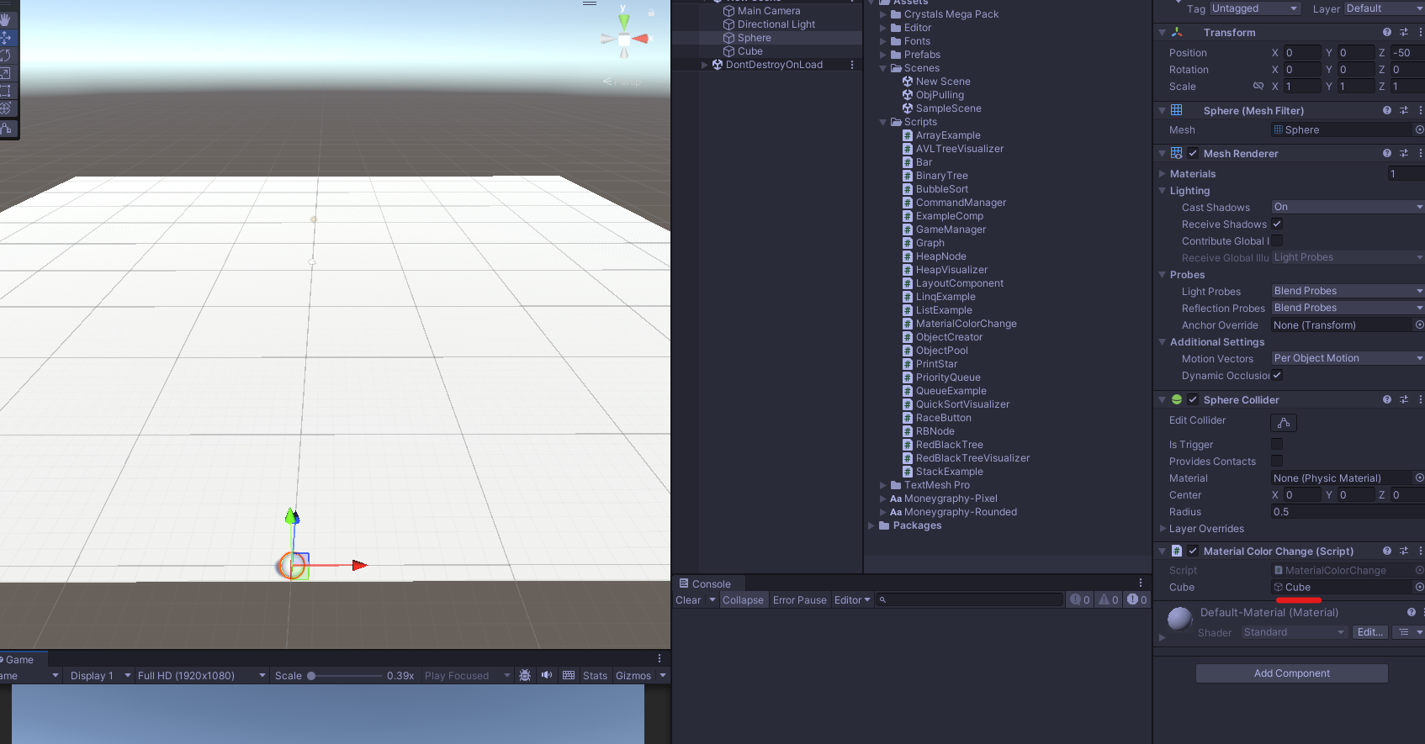The image size is (1425, 744).
Task: Toggle the Console Collapse button
Action: point(743,600)
